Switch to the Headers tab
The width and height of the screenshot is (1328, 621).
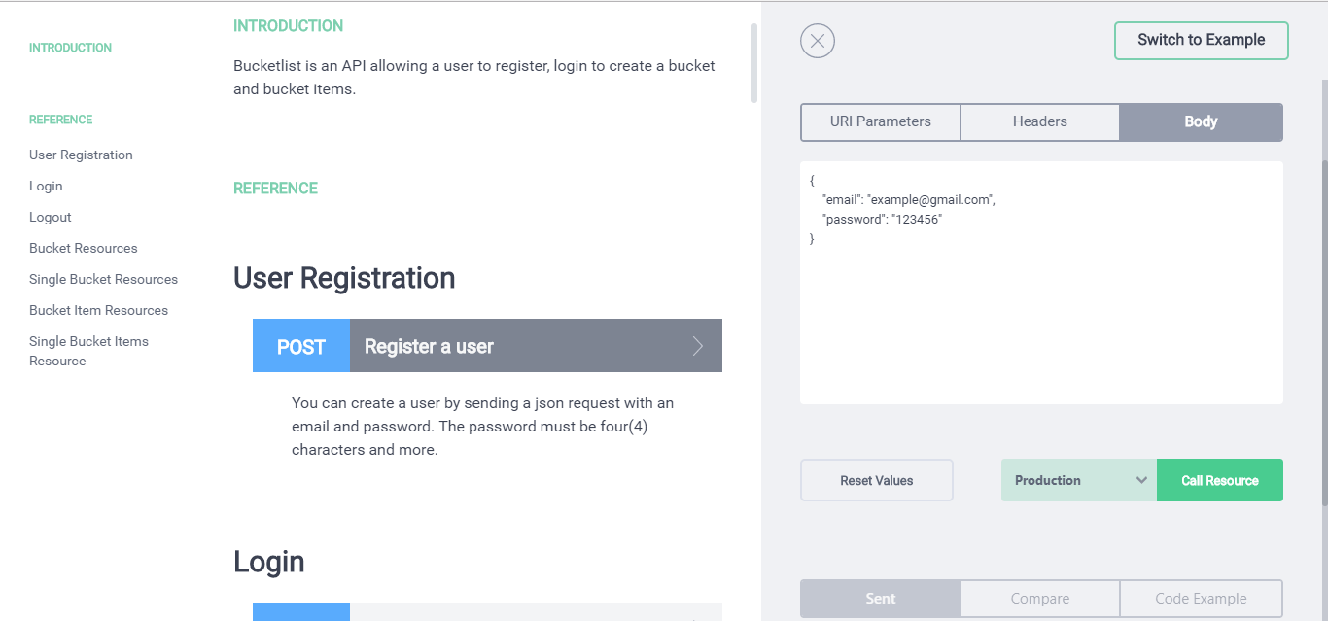click(1039, 121)
